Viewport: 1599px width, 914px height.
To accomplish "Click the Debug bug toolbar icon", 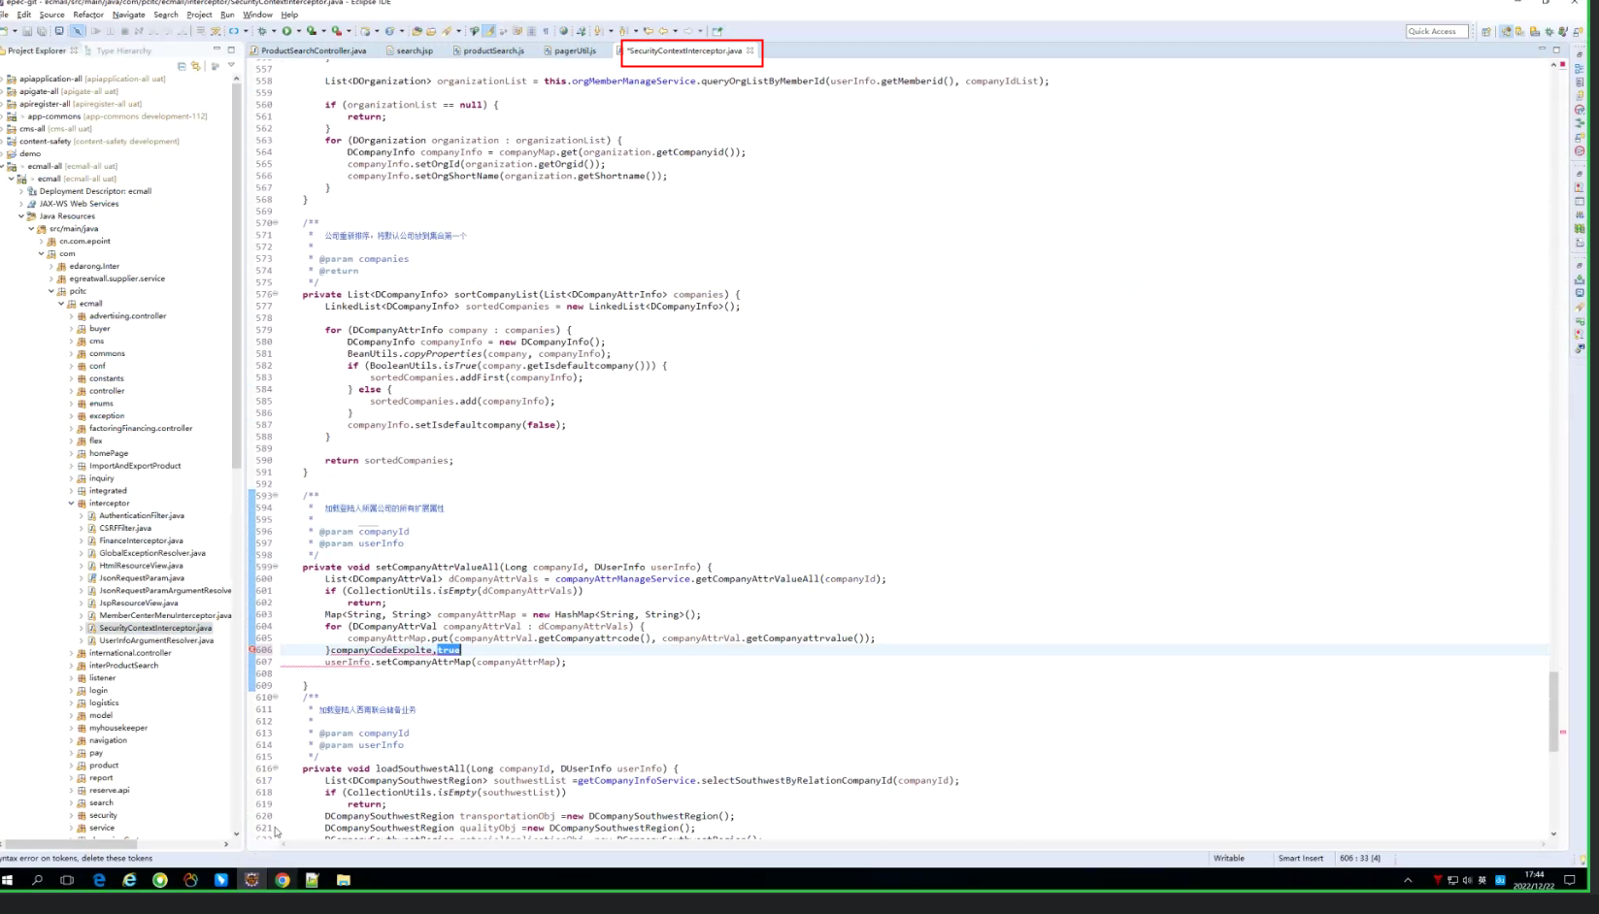I will [263, 31].
